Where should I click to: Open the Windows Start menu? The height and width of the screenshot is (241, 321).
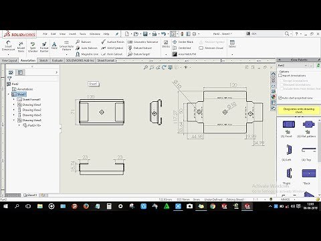[5, 206]
